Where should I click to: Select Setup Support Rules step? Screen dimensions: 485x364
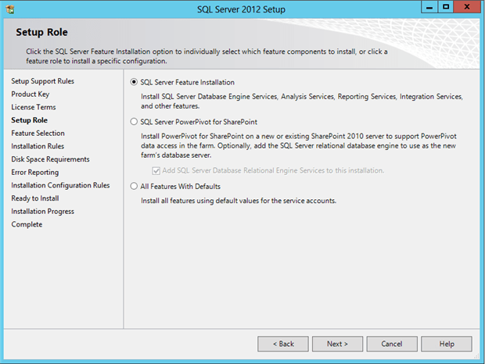click(43, 81)
